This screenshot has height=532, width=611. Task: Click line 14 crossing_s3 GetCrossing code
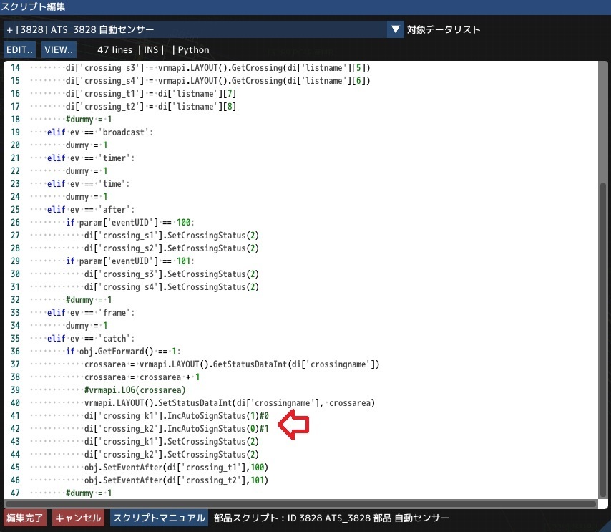point(217,68)
